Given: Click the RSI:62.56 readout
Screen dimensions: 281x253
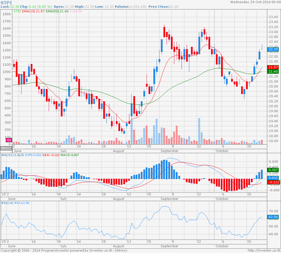Looking at the screenshot, I should click(x=22, y=203).
